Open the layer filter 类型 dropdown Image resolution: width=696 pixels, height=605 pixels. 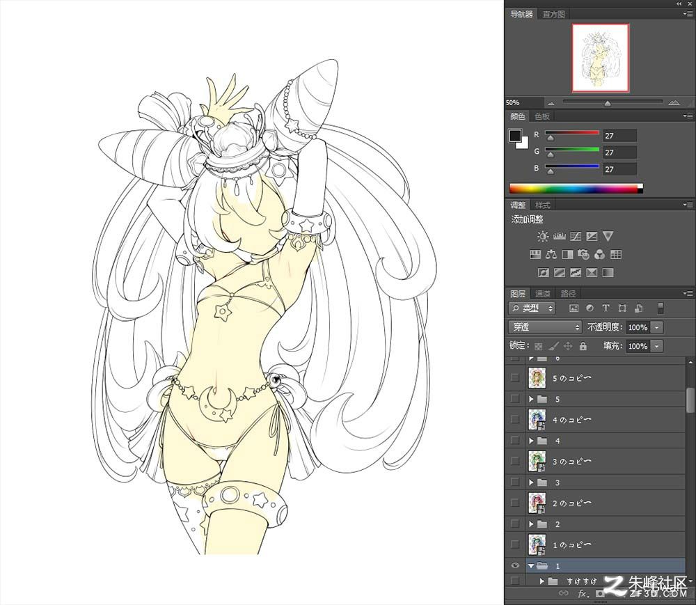[532, 308]
